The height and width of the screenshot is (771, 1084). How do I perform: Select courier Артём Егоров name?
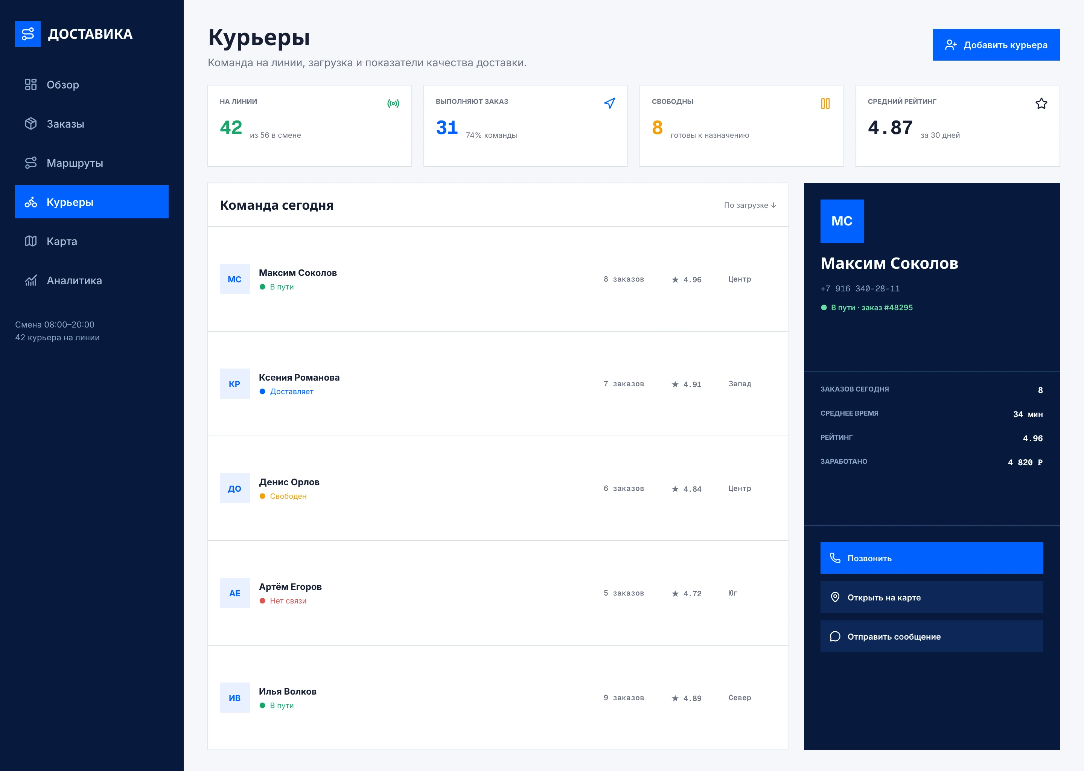point(290,587)
